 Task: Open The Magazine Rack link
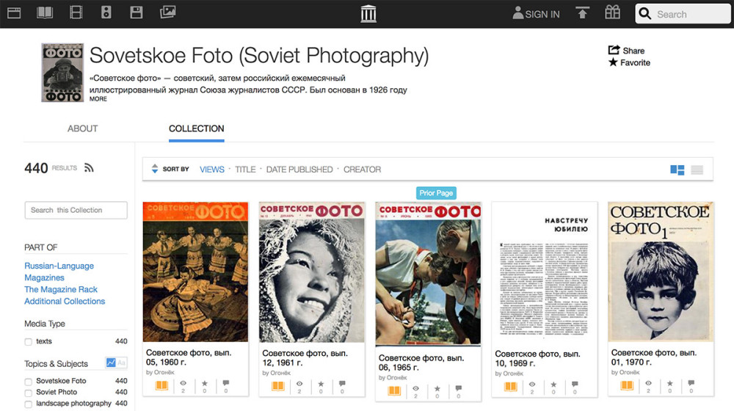click(61, 289)
